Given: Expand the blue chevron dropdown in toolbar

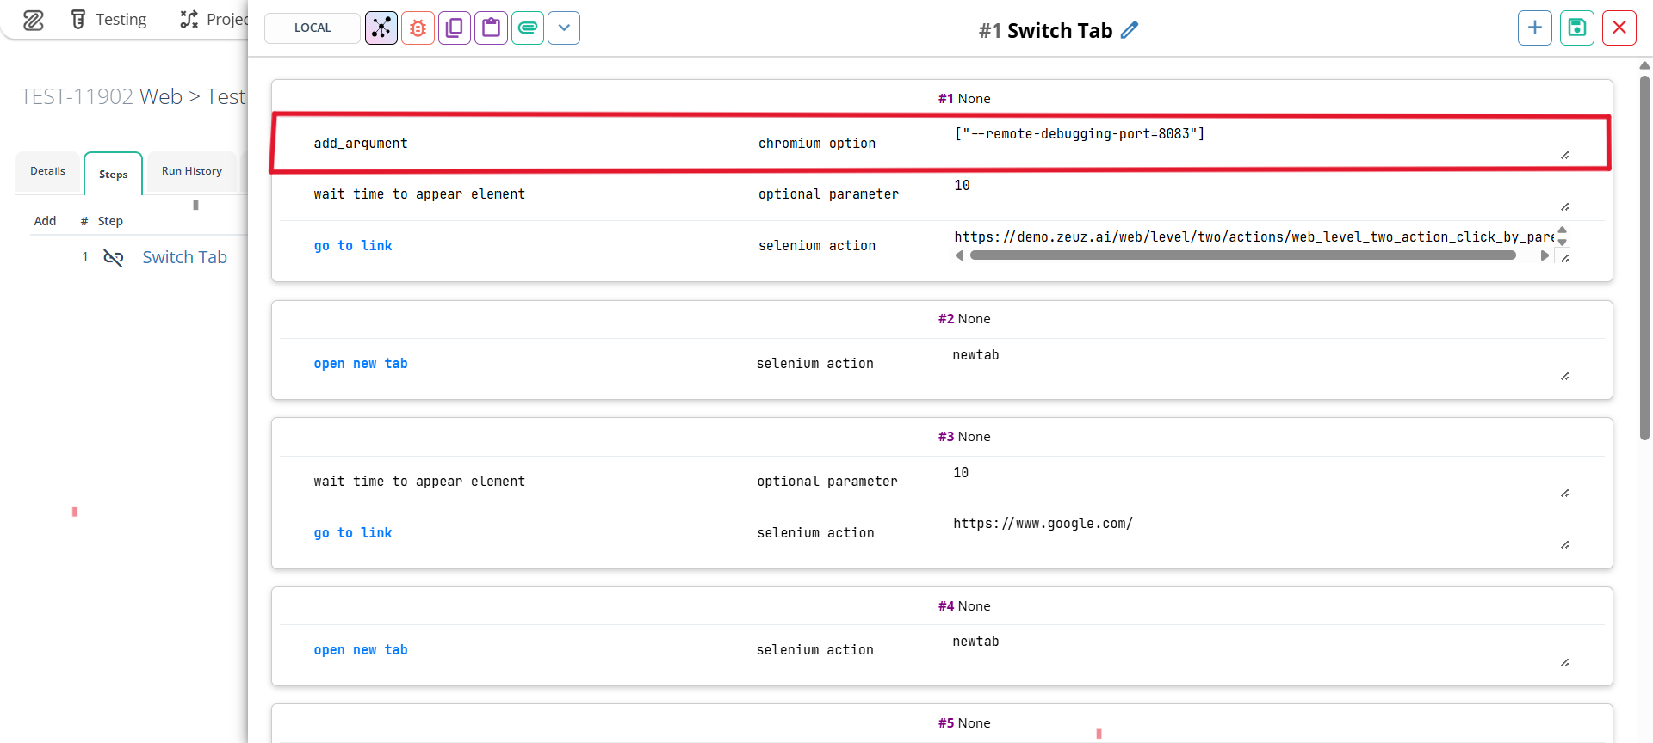Looking at the screenshot, I should pyautogui.click(x=564, y=28).
